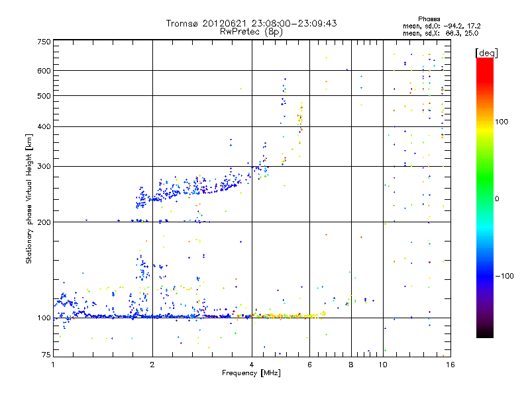Click the y-axis label '75'
530x397 pixels.
tap(46, 355)
